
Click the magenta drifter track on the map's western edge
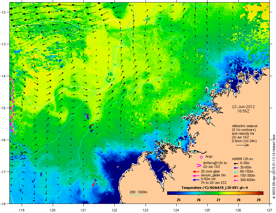(12, 106)
